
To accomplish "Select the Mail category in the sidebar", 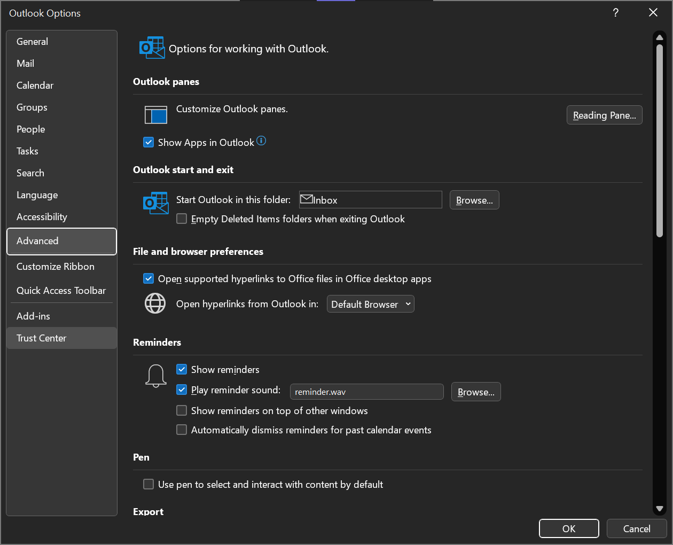I will [61, 64].
